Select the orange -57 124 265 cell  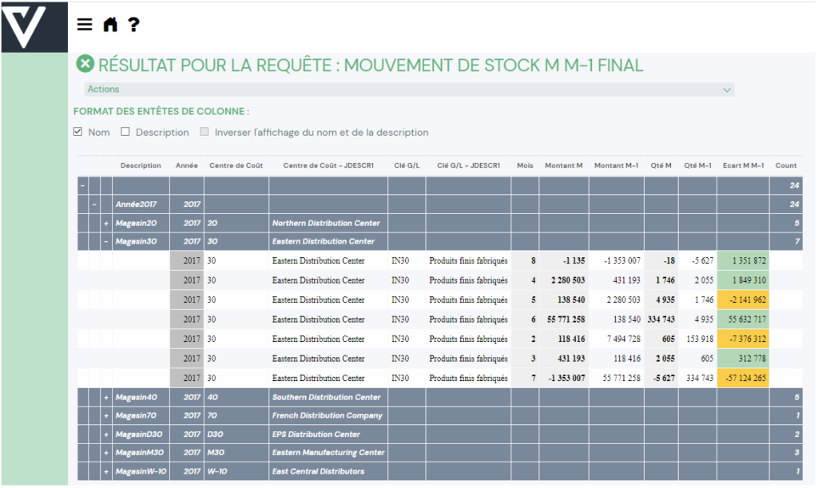743,378
